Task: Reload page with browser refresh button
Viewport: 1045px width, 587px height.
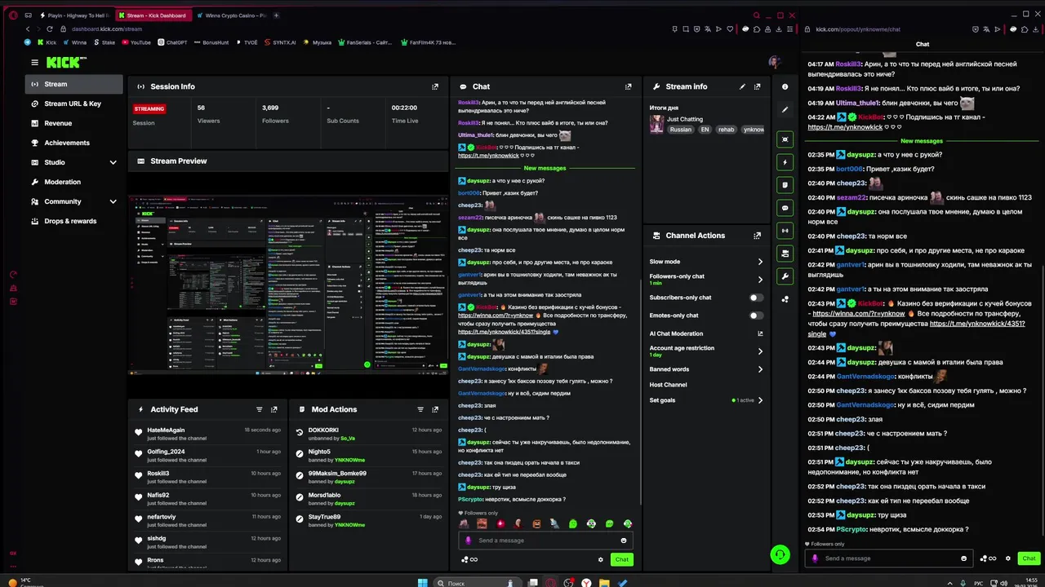Action: click(x=49, y=29)
